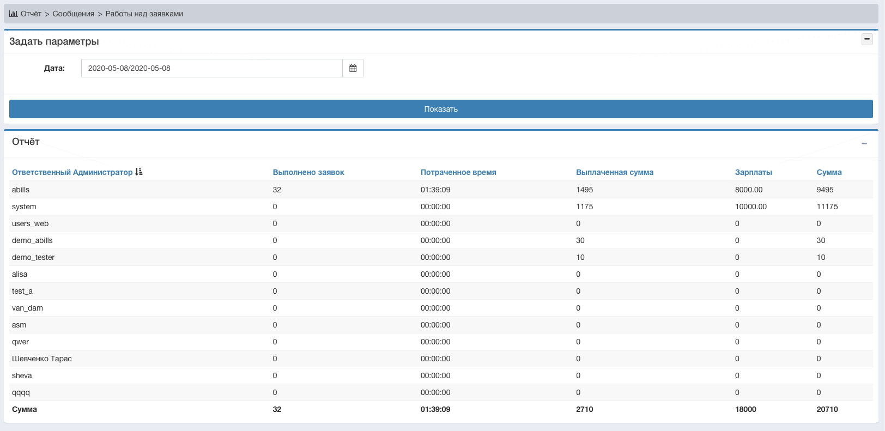Click into the Дата range input field
The width and height of the screenshot is (885, 431).
[x=211, y=68]
